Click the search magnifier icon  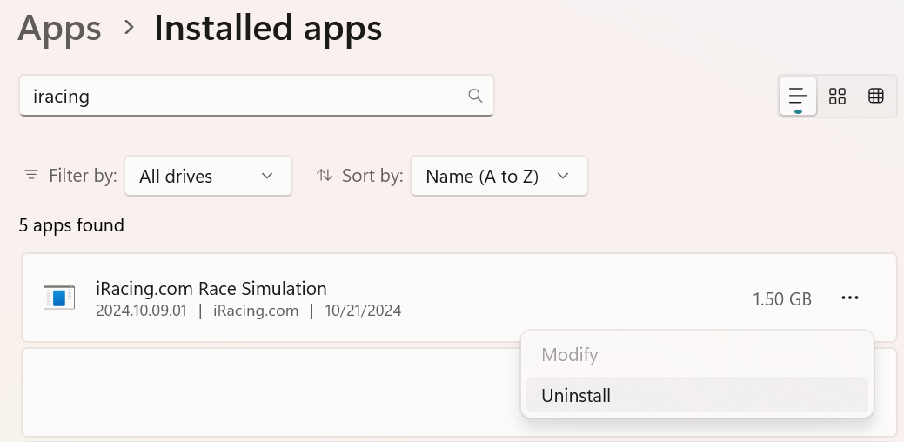[x=475, y=96]
